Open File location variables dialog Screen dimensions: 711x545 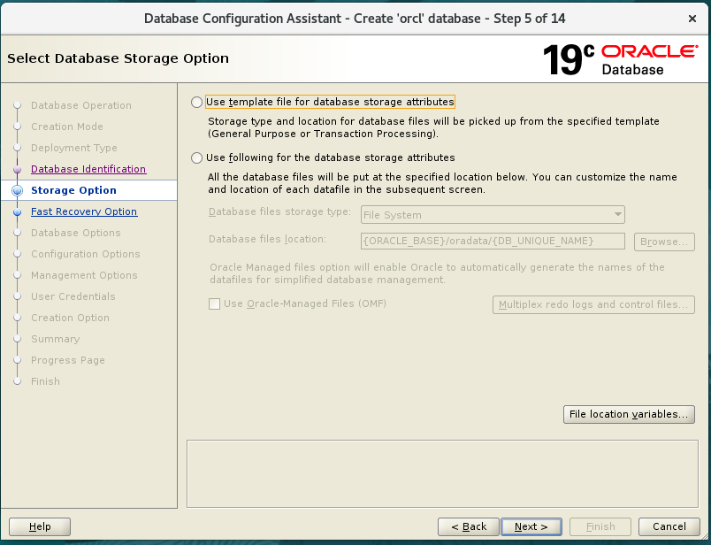pyautogui.click(x=629, y=414)
